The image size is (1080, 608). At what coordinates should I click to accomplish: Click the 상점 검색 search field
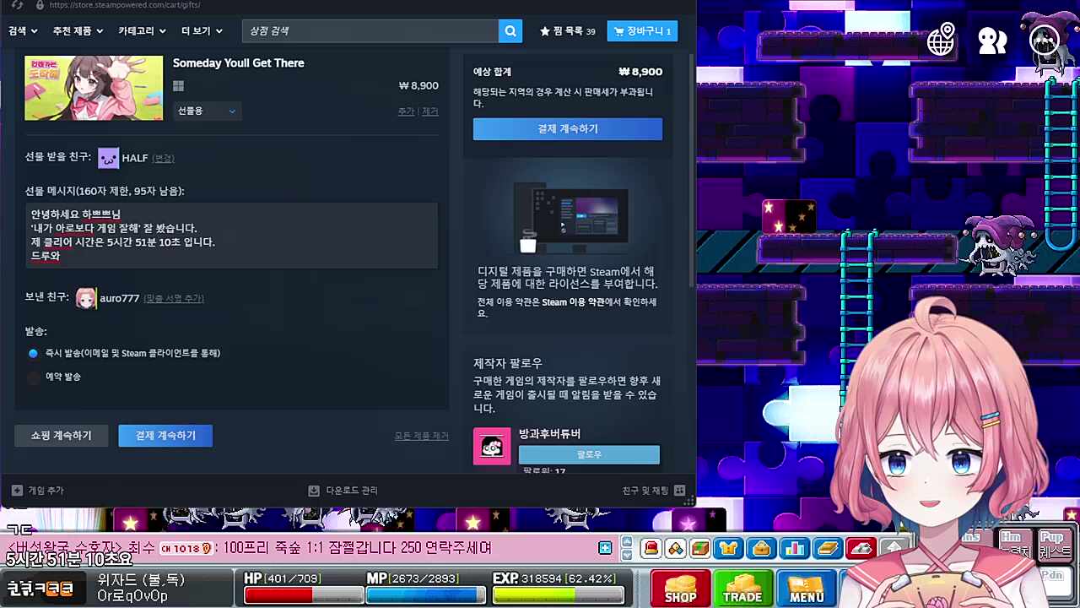370,31
